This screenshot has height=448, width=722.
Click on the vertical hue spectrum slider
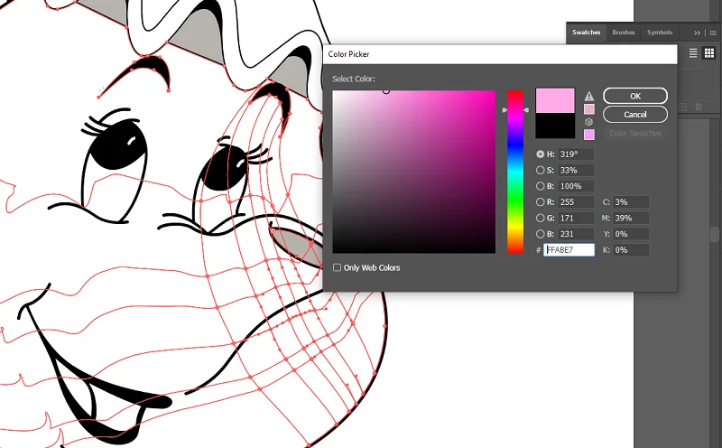coord(515,172)
